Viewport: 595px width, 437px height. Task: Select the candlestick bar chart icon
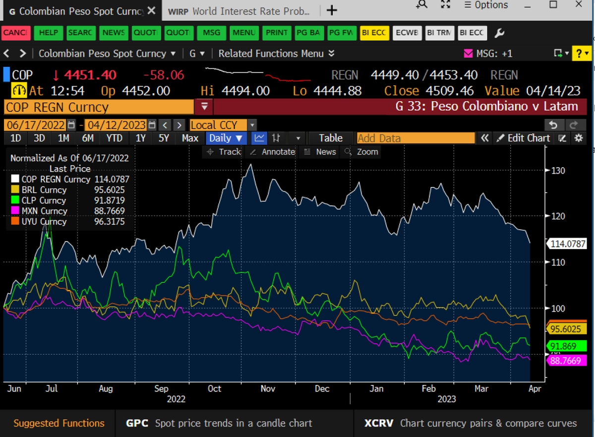tap(276, 138)
